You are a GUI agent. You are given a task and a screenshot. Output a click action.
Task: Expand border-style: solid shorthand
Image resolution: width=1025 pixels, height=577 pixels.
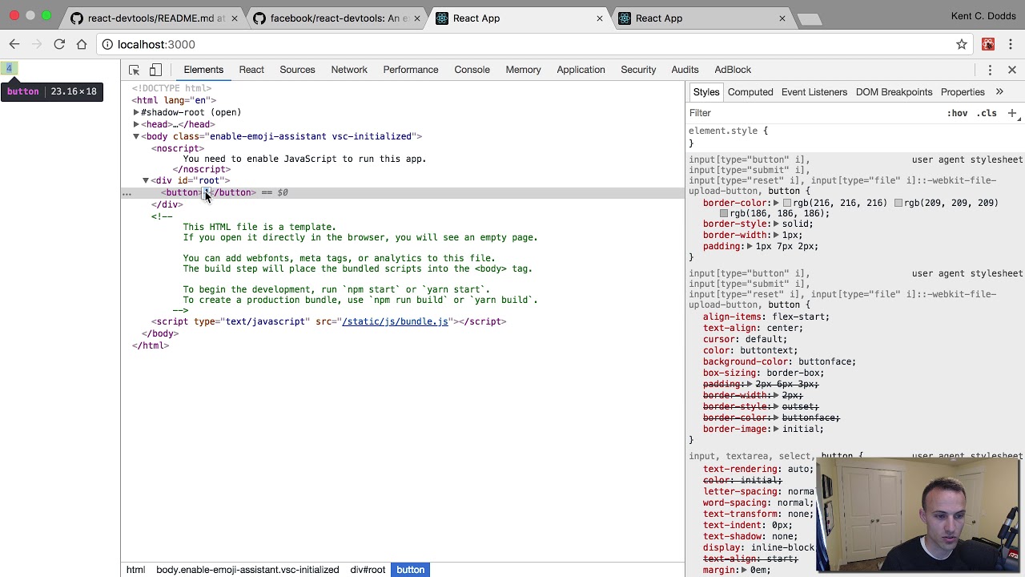click(x=776, y=224)
